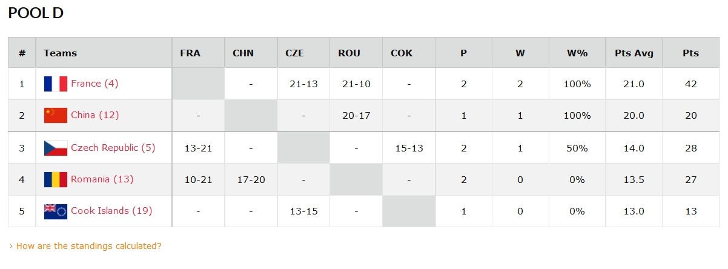728x269 pixels.
Task: Select the 15-13 Czech vs Cook Islands score
Action: (x=409, y=148)
